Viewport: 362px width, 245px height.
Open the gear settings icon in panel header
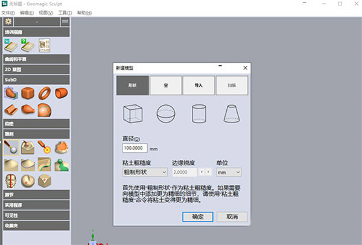click(8, 22)
